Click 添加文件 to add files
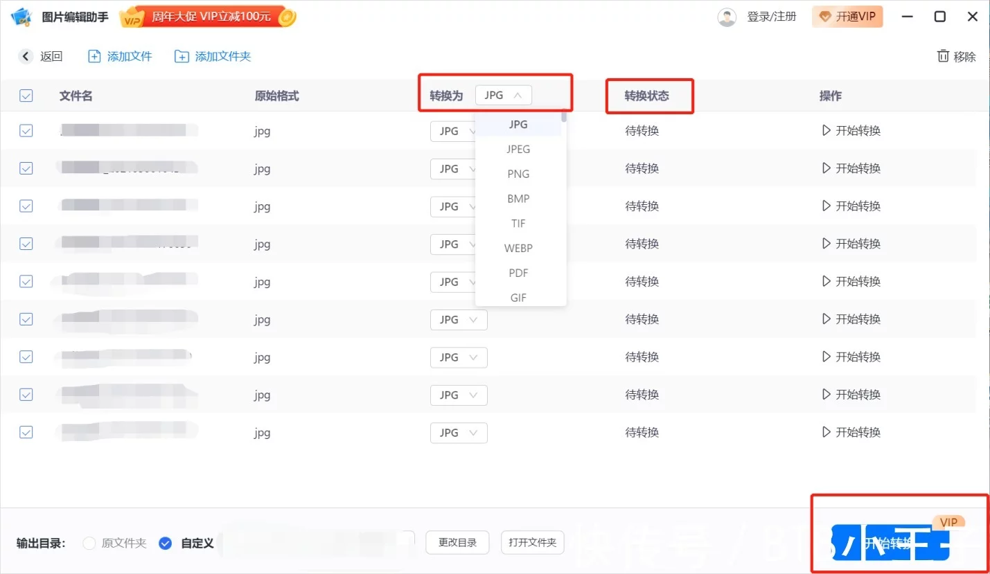Screen dimensions: 990x574 120,57
